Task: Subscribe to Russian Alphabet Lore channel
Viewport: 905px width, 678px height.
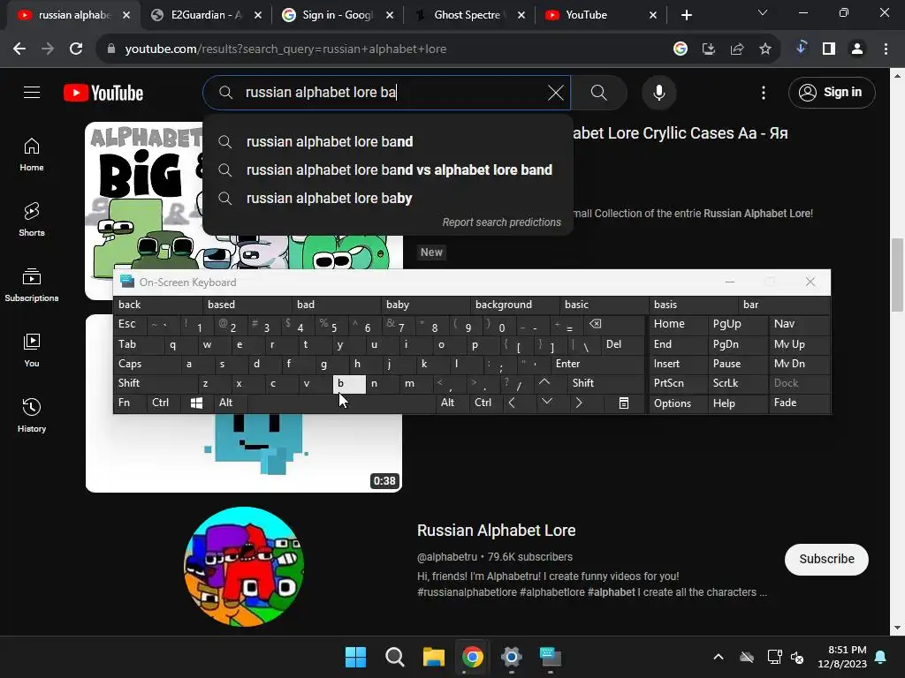Action: (x=826, y=559)
